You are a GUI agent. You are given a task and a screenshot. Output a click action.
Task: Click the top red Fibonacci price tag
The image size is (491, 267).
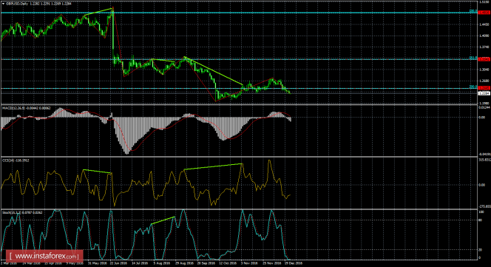(x=484, y=13)
